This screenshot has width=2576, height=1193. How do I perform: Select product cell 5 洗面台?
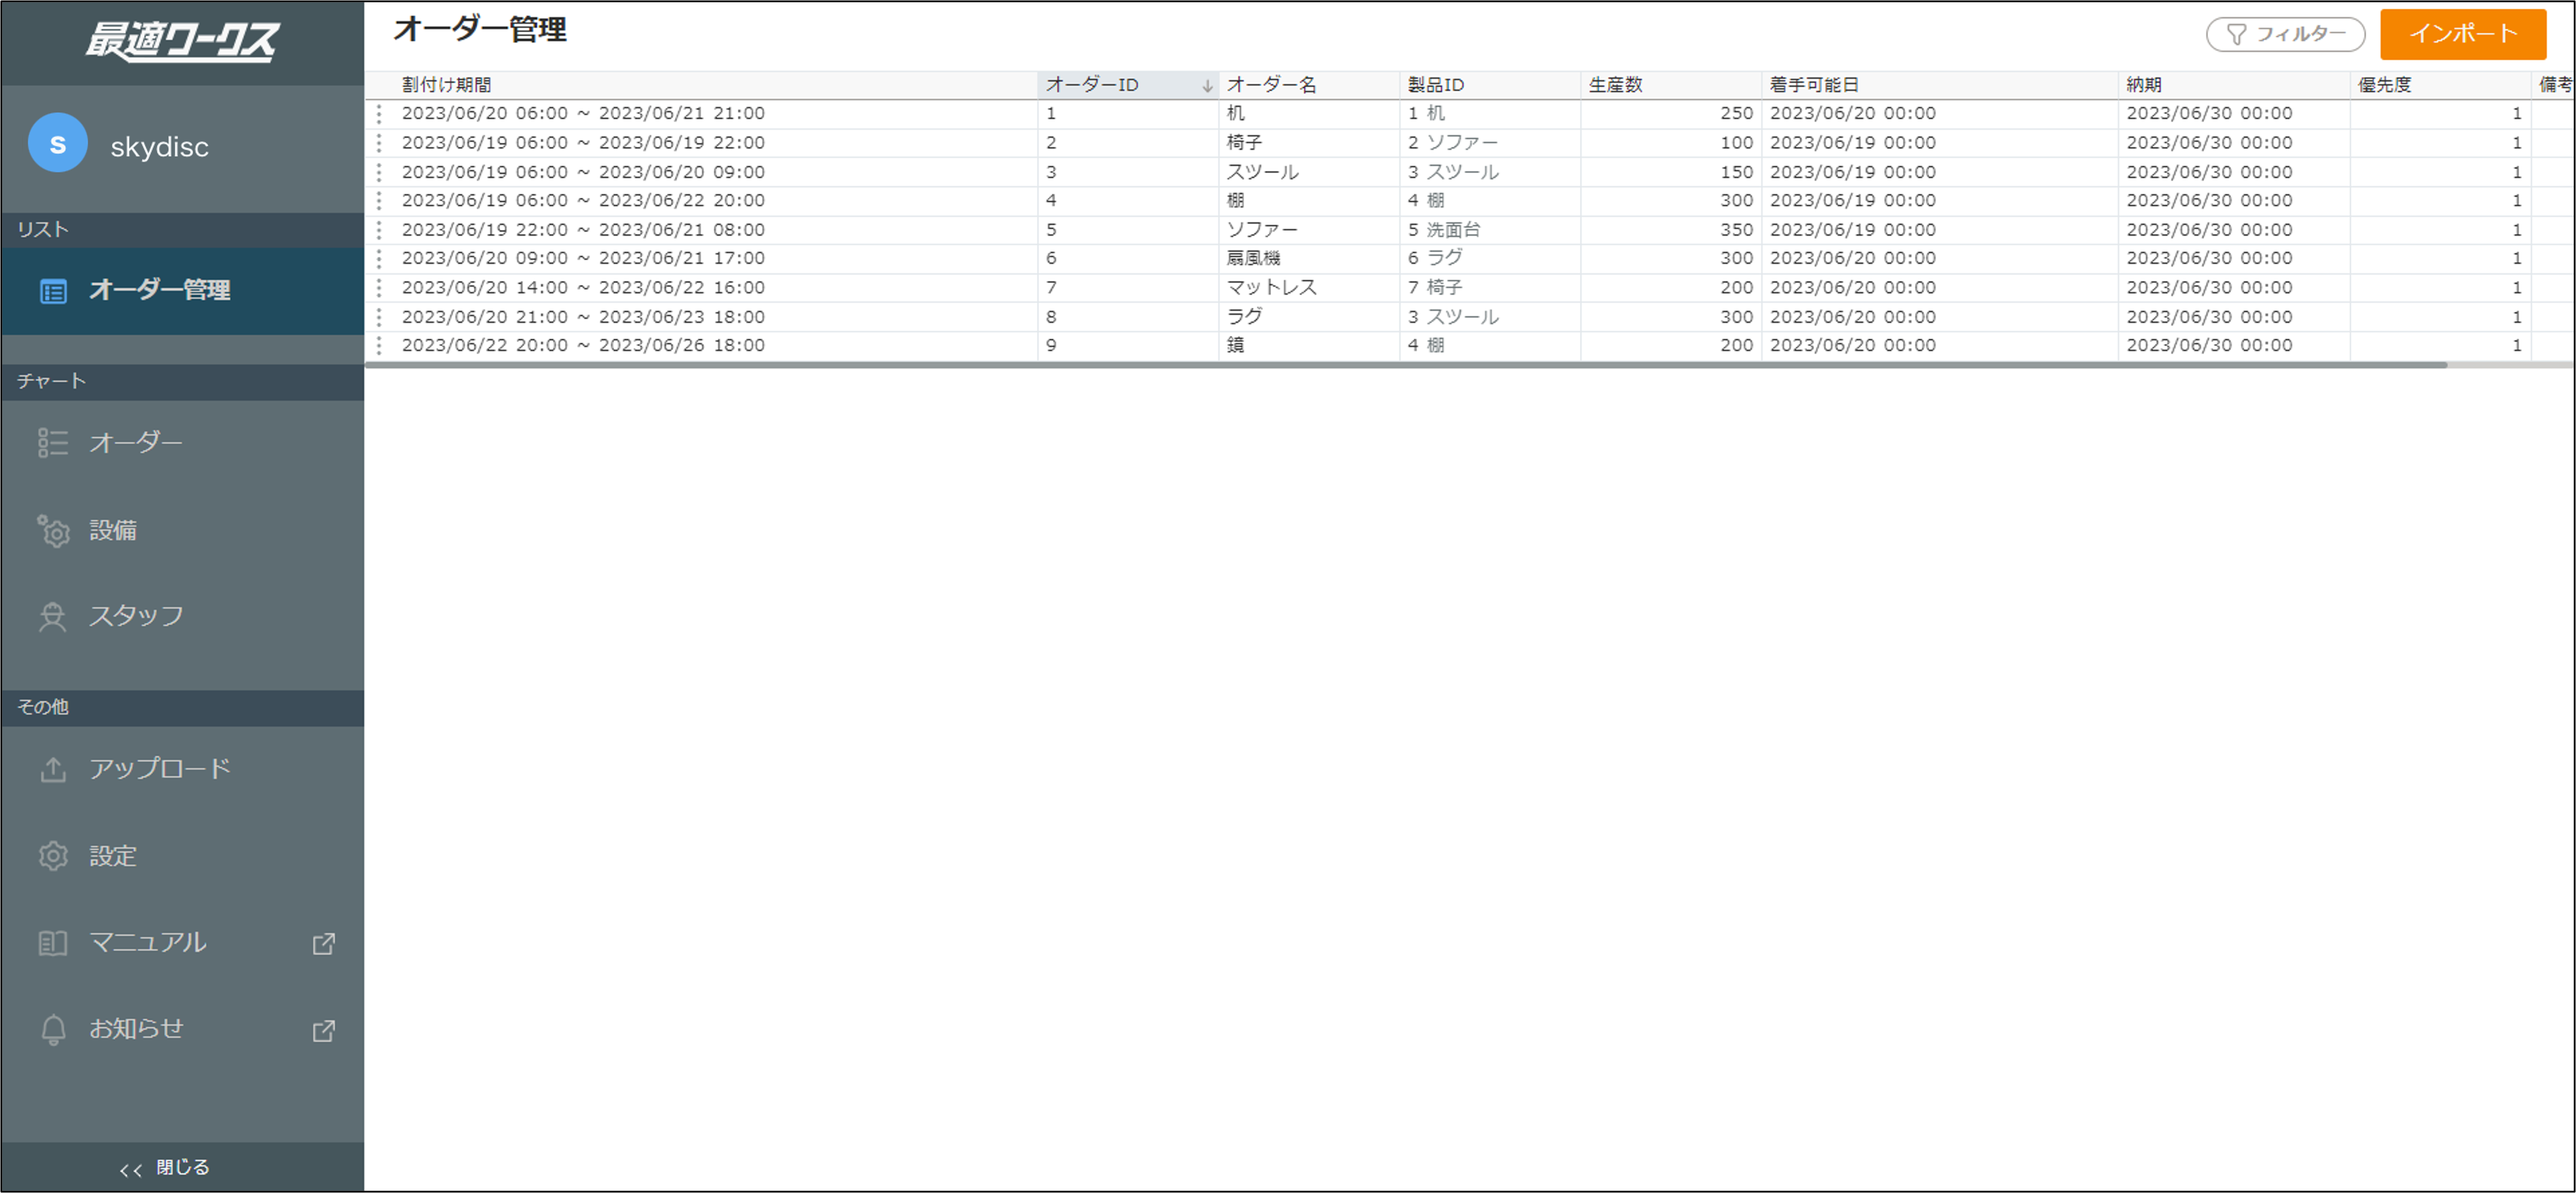pos(1490,230)
